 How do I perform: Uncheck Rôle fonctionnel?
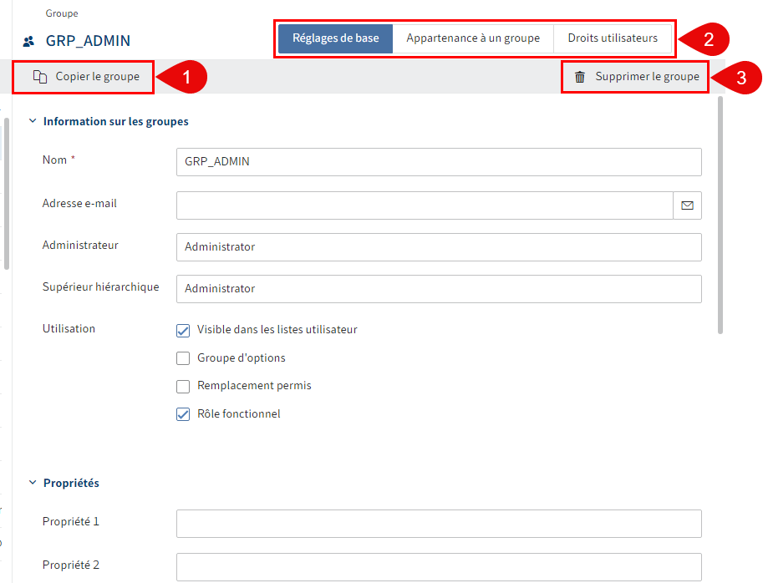pos(183,413)
